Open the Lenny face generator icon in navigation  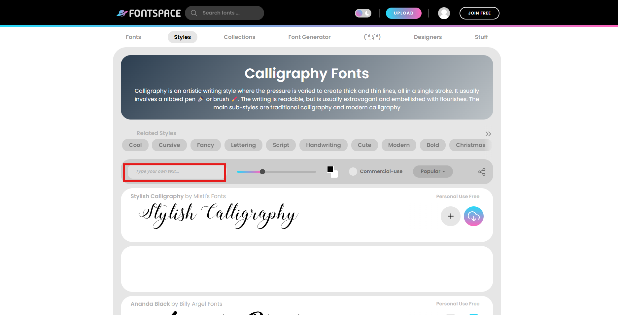point(372,37)
